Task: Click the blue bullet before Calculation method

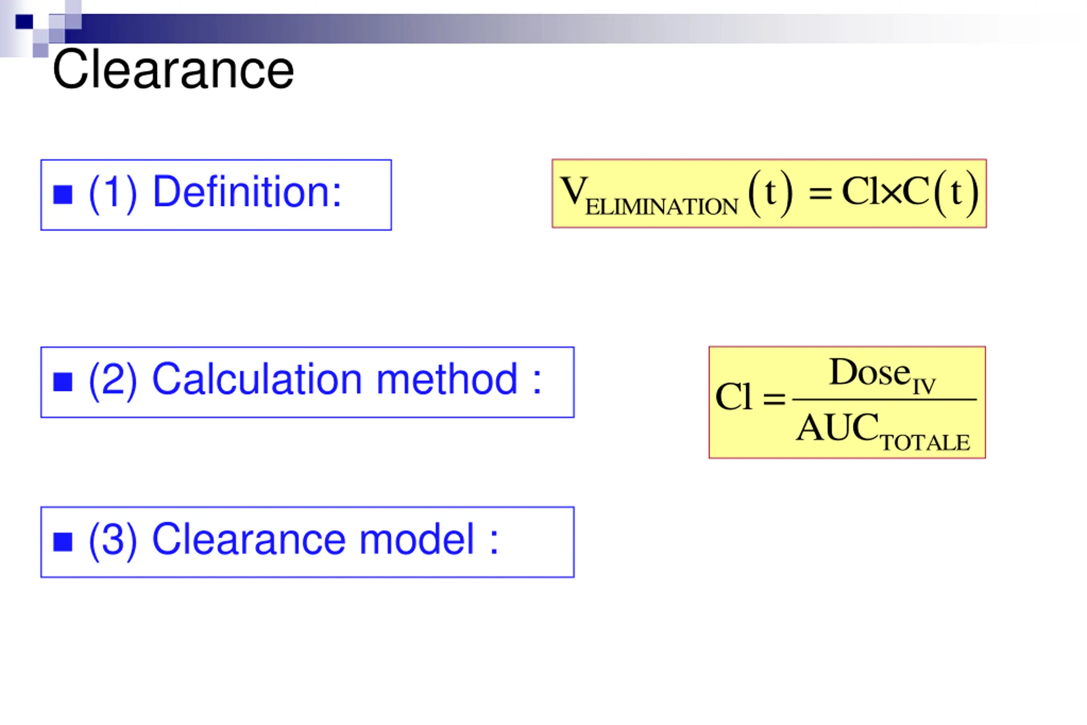Action: (x=63, y=382)
